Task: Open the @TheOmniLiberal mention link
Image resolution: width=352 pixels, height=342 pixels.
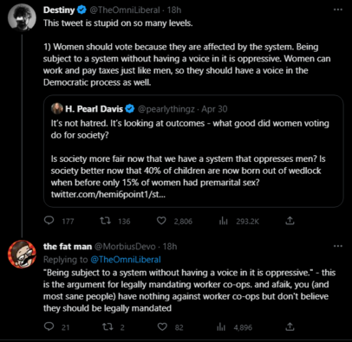Action: tap(126, 260)
